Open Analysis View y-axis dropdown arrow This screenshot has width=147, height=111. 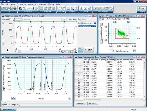[x=4, y=61]
